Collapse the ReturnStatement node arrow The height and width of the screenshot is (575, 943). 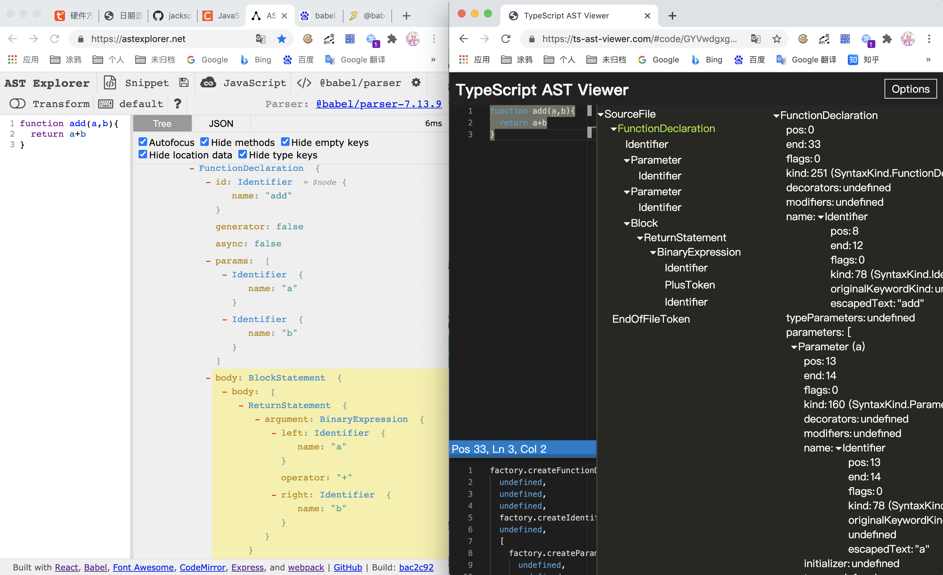pos(640,238)
